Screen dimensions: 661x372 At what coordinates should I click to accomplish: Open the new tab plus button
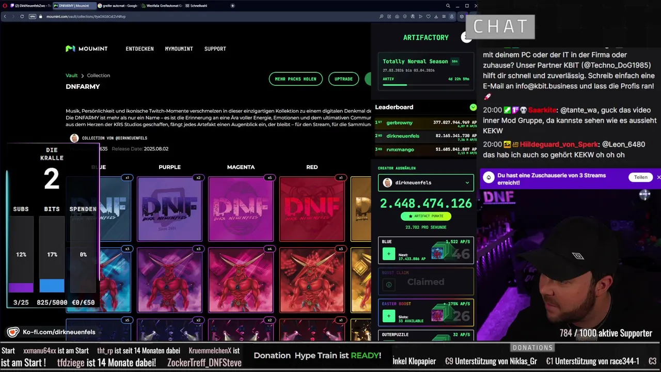click(232, 6)
